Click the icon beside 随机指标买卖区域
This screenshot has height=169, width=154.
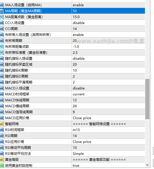(x=2, y=65)
